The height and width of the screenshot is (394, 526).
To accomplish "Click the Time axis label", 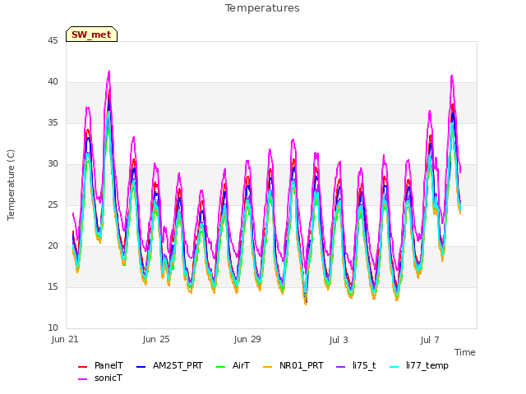I will pyautogui.click(x=465, y=352).
